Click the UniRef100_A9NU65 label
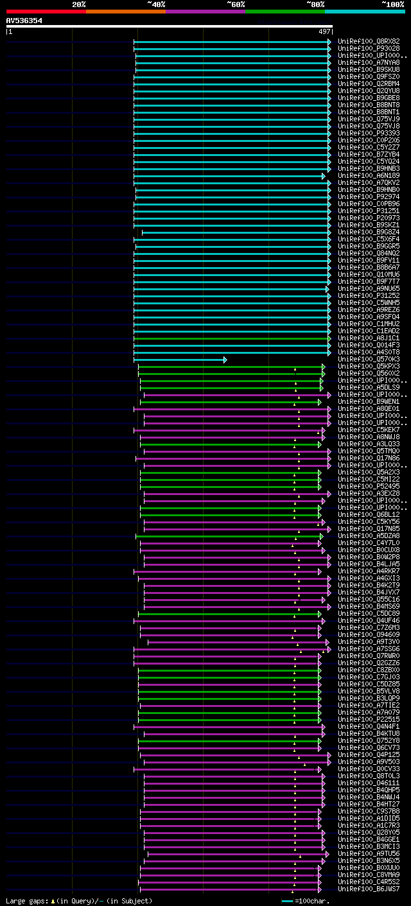This screenshot has height=906, width=411. point(369,289)
